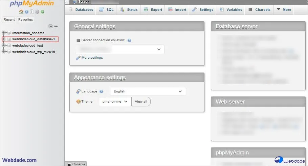The image size is (308, 166).
Task: Click help icon beside Language label
Action: pyautogui.click(x=102, y=91)
